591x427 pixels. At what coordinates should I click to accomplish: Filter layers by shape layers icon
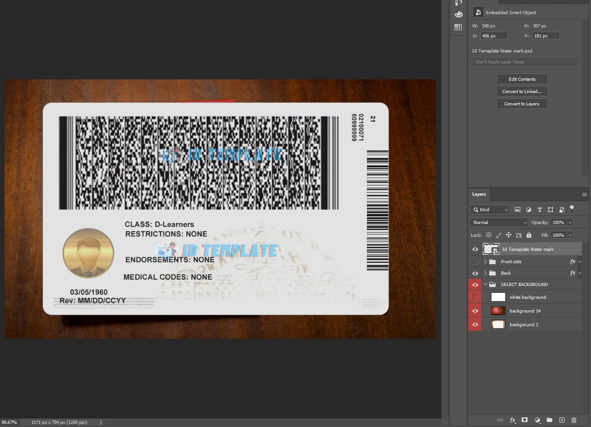pos(550,209)
